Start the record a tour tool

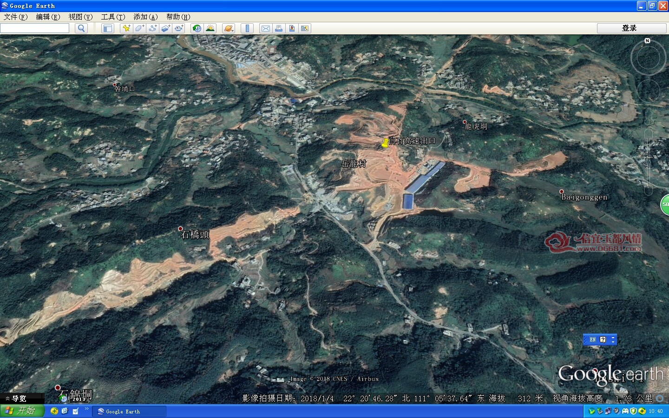coord(179,28)
